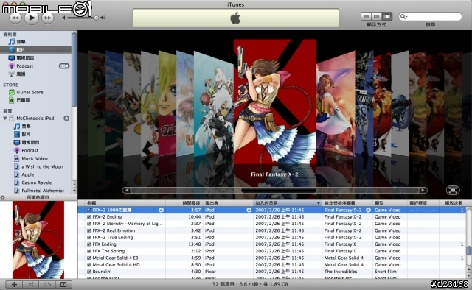Uncheck the FFX-2 Eternity checkbox
Image resolution: width=472 pixels, height=290 pixels.
click(x=88, y=224)
